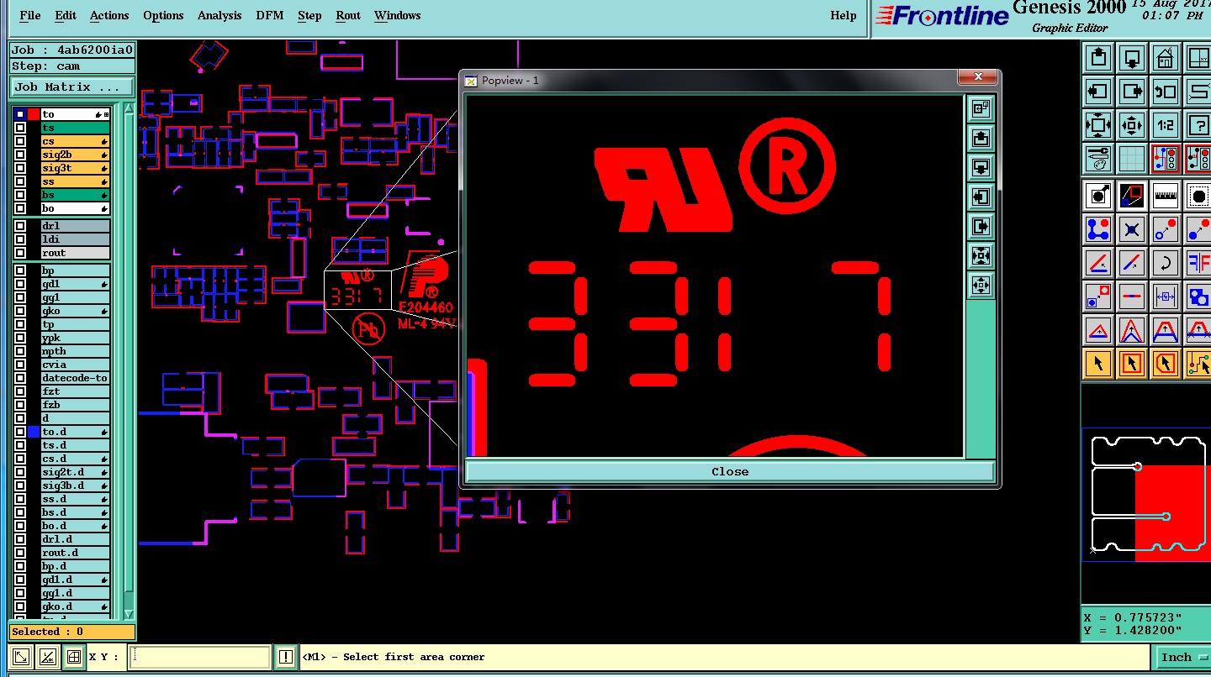Open the File menu

[29, 15]
